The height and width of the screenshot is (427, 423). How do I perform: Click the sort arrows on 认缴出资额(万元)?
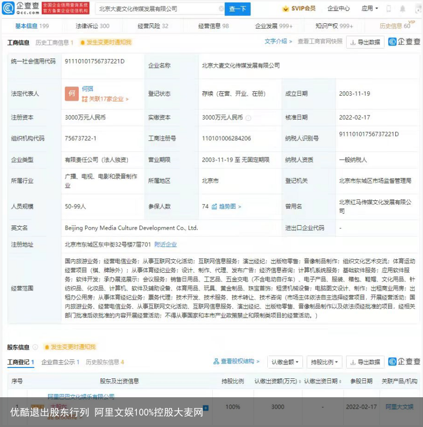[300, 381]
